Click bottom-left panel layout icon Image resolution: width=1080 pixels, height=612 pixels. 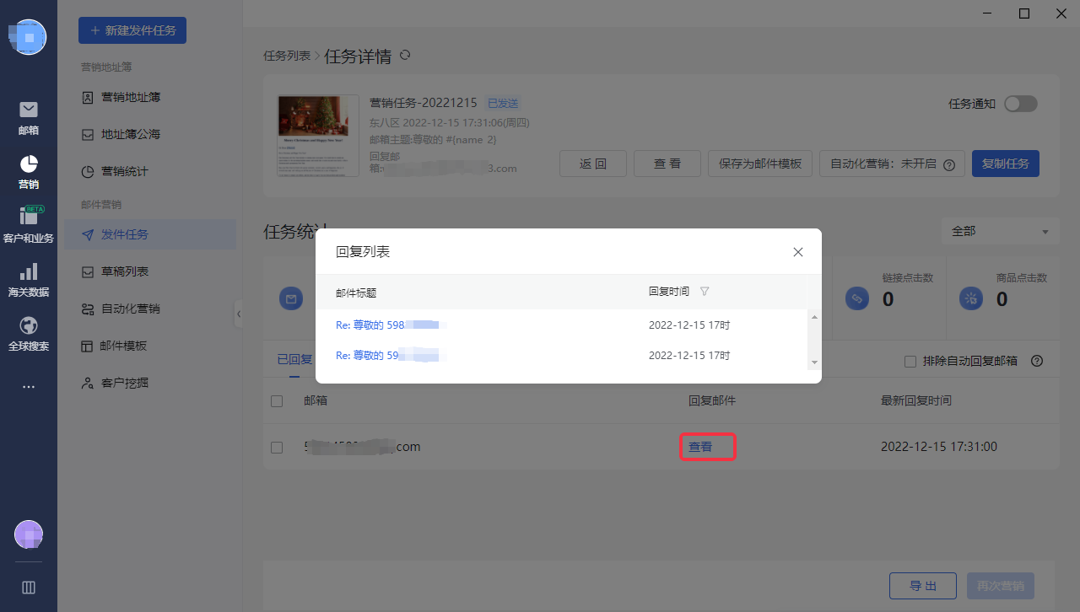[x=29, y=588]
